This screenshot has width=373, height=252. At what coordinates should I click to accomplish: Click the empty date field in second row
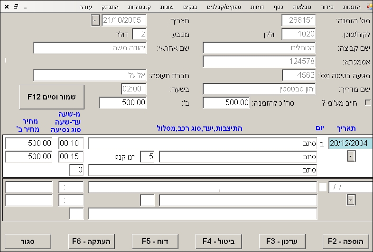350,187
